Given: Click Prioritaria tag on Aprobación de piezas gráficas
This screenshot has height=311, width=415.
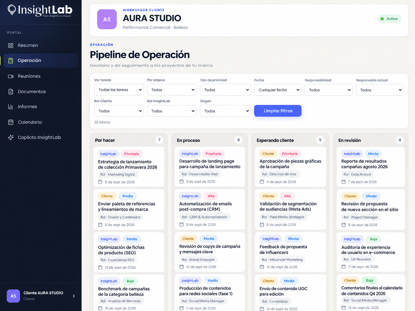Looking at the screenshot, I should click(290, 154).
